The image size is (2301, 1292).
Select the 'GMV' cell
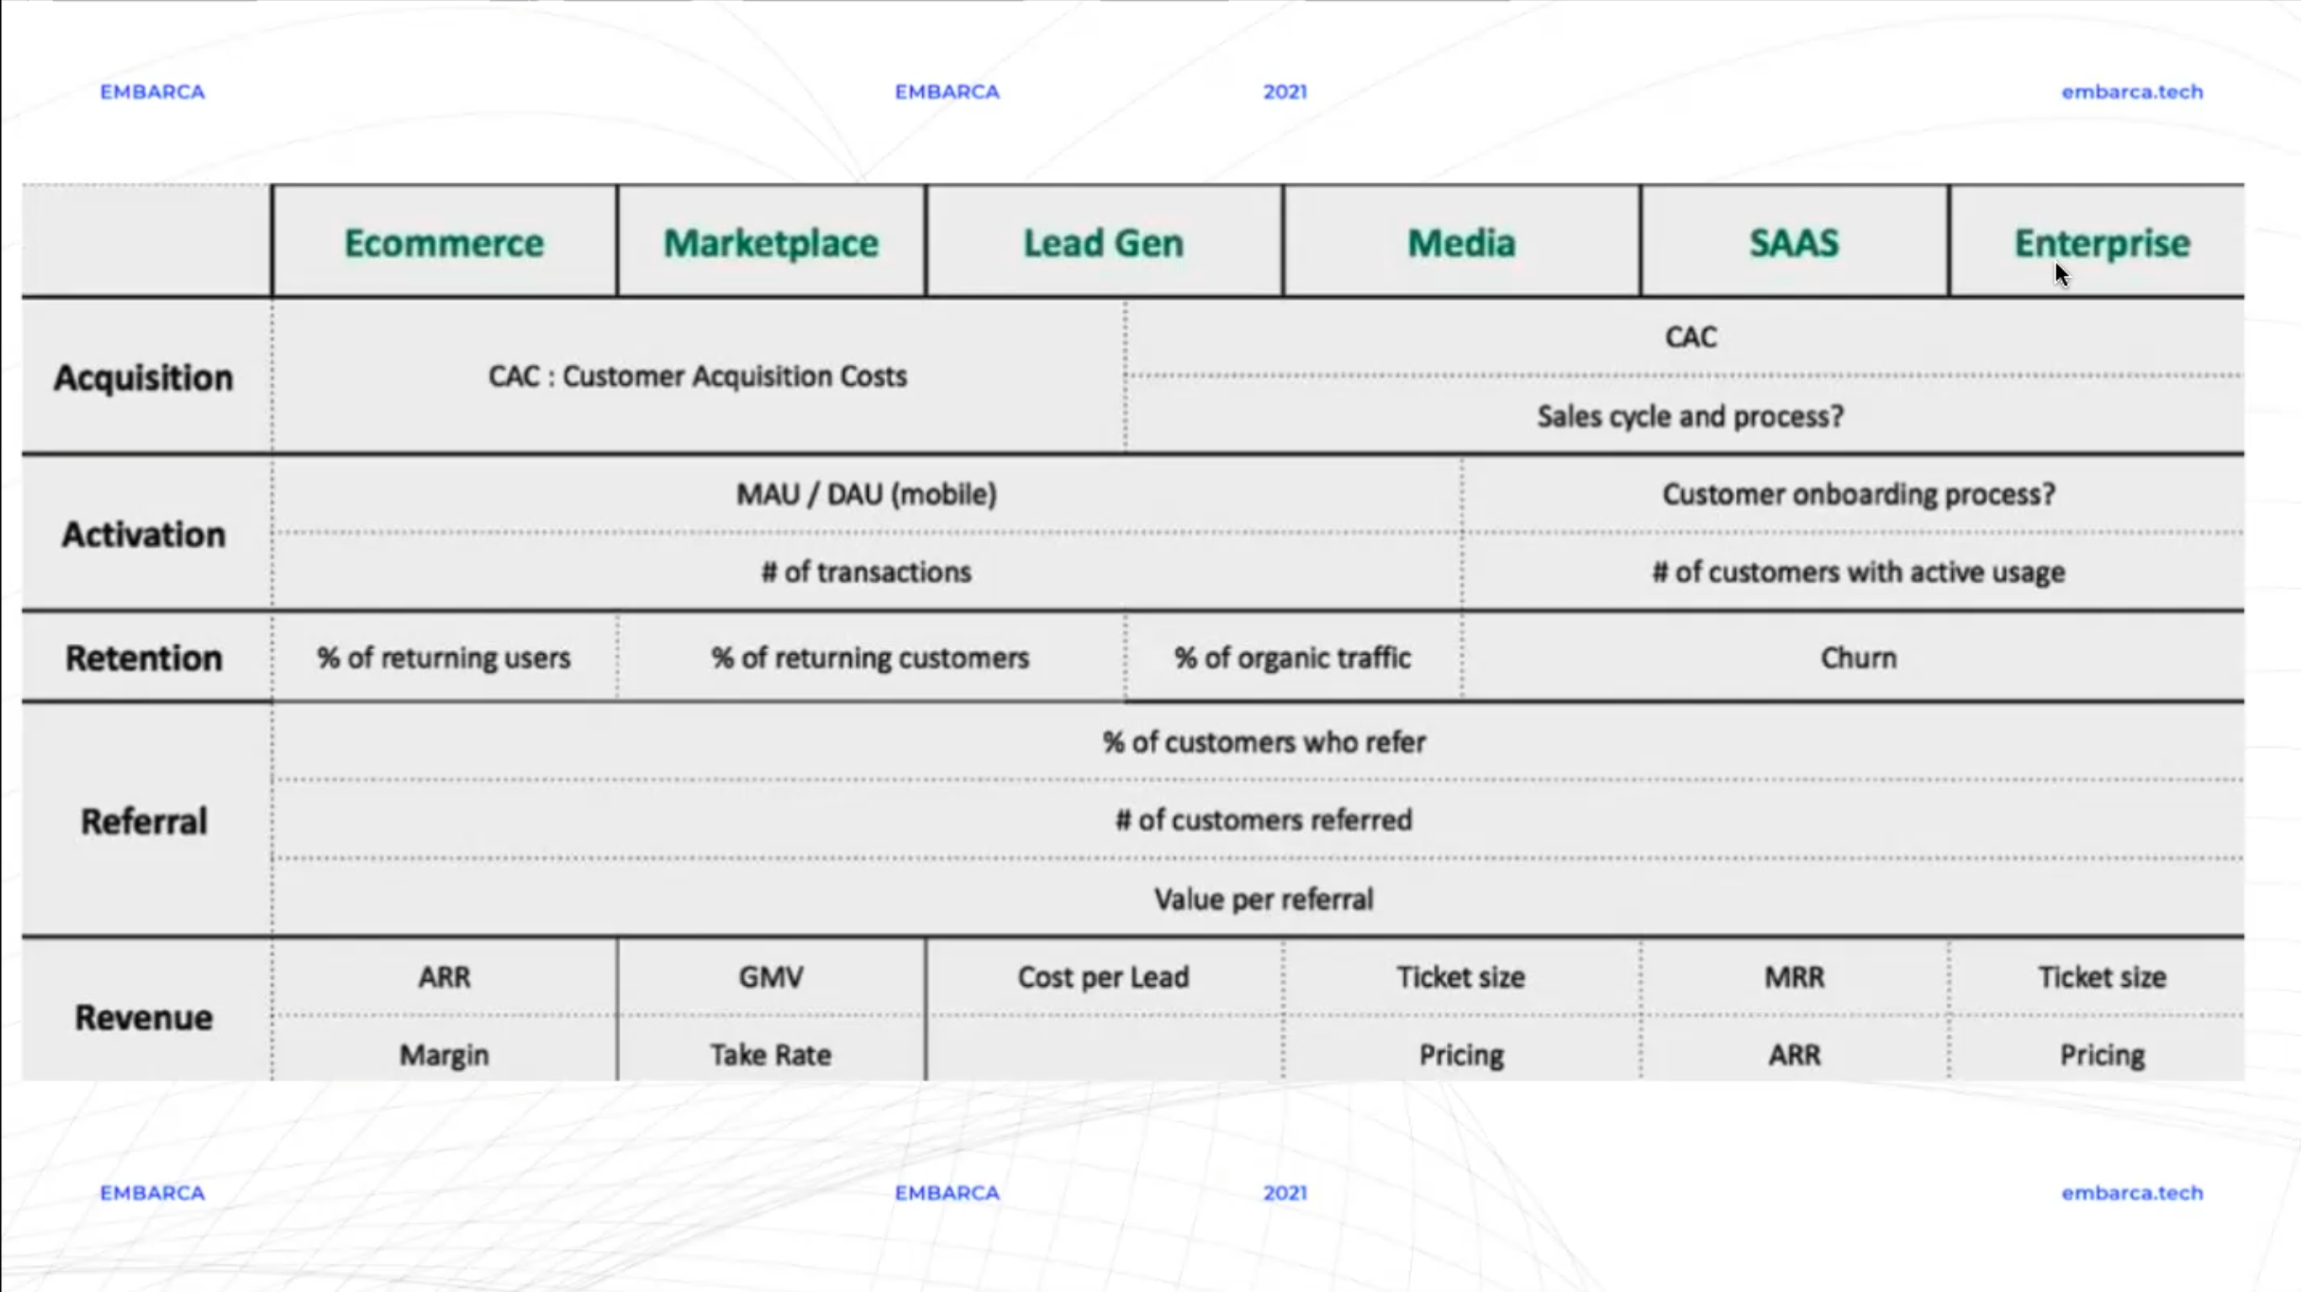pos(771,977)
